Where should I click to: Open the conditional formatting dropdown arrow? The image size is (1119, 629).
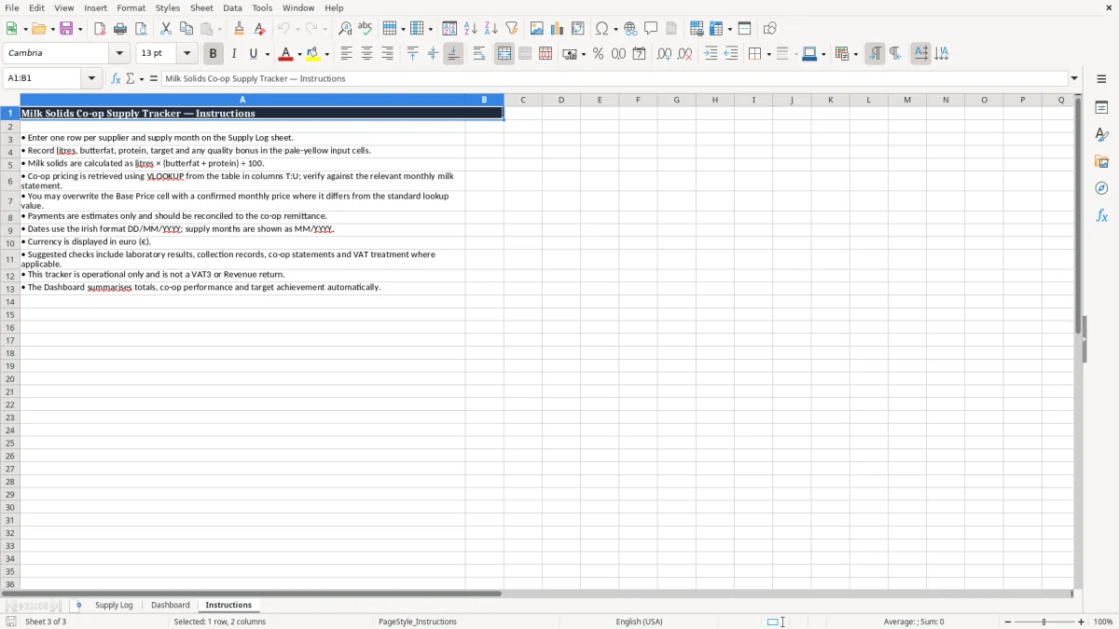coord(855,54)
